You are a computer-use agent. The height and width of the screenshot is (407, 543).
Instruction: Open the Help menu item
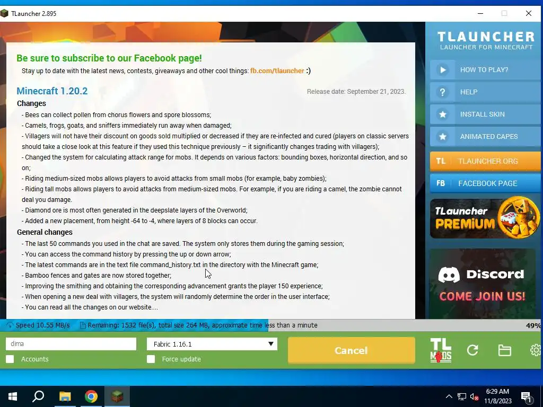click(485, 92)
